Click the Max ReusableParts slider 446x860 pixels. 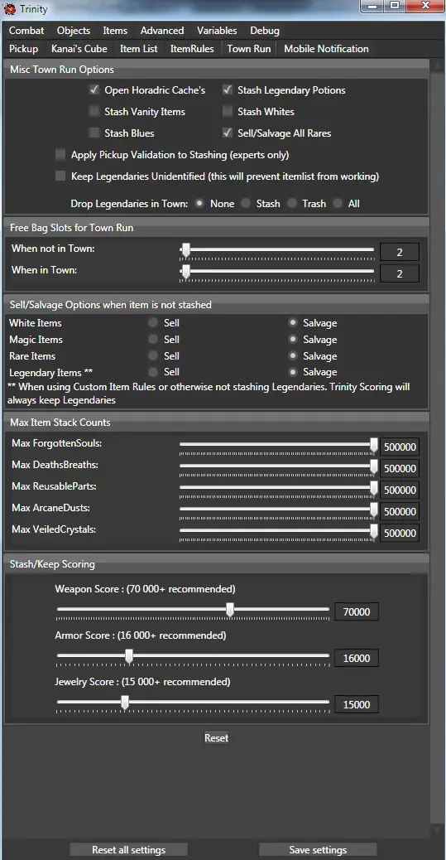279,488
